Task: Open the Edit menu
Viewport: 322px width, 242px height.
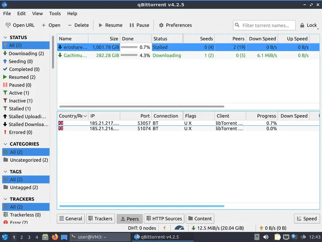Action: tap(21, 13)
